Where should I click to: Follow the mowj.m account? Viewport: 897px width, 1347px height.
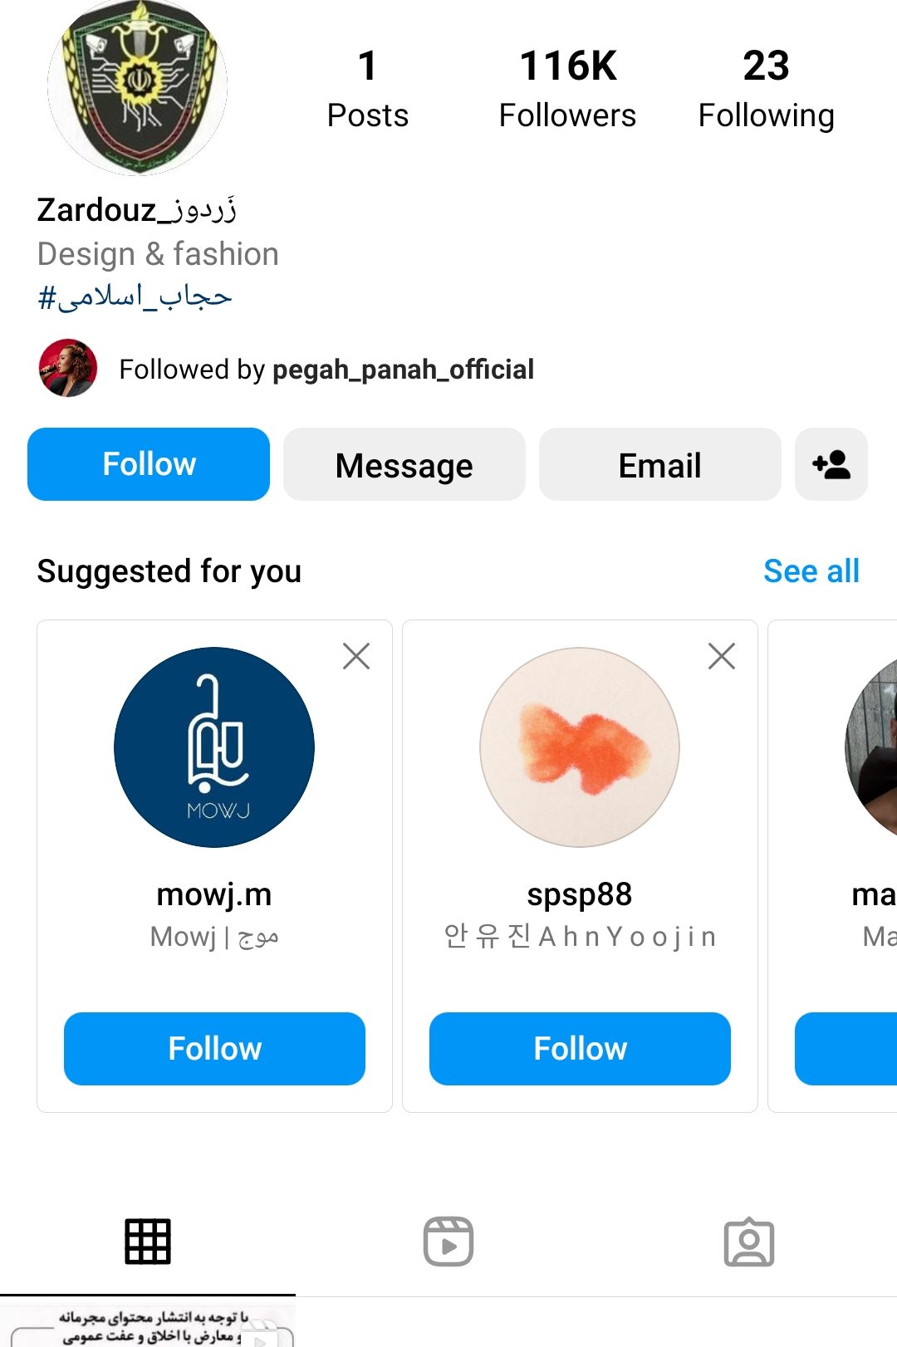pyautogui.click(x=214, y=1048)
